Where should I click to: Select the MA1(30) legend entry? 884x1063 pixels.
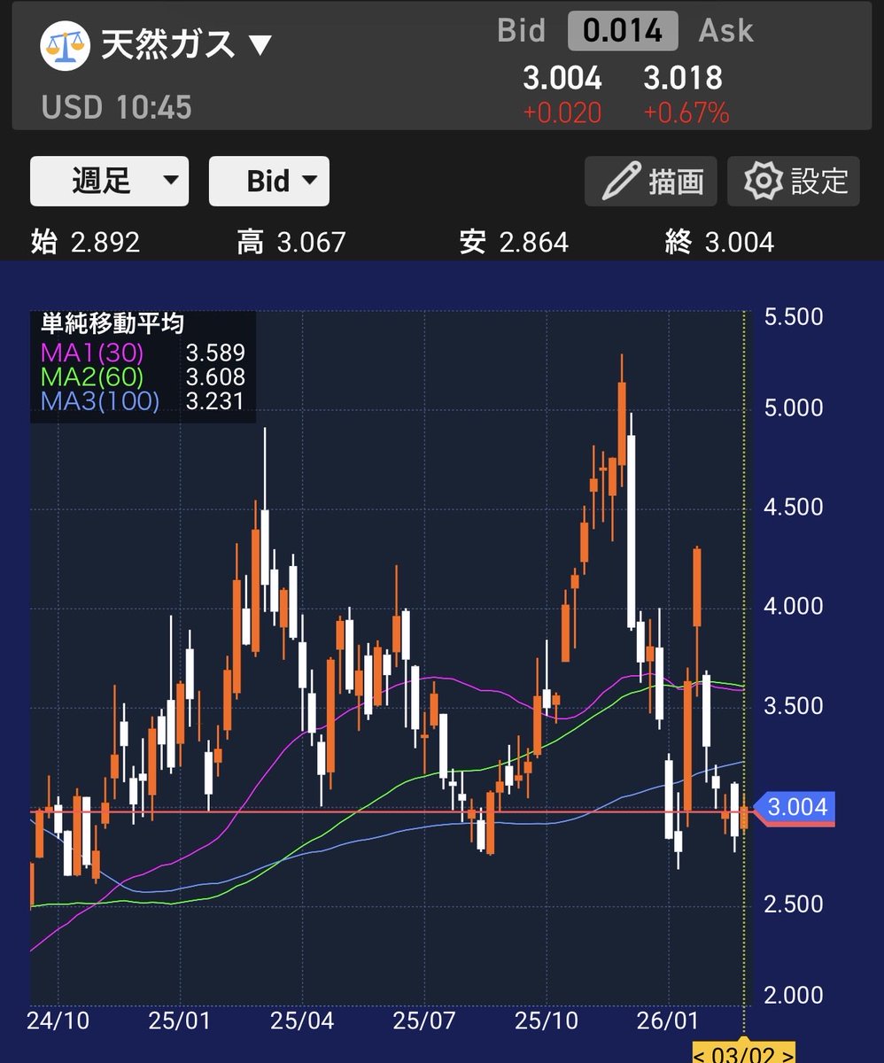coord(143,353)
